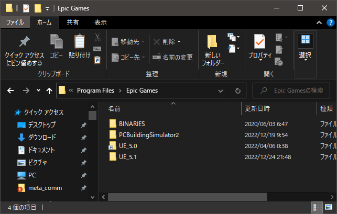Click the navigation pane scroll down arrow
Viewport: 337px width, 214px height.
tap(92, 197)
